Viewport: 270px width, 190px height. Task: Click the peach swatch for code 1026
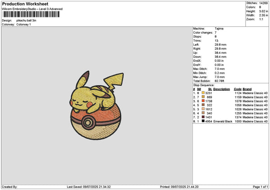coord(203,109)
